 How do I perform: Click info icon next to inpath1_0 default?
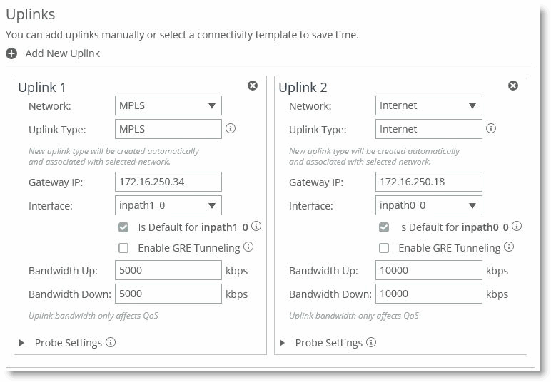pos(256,227)
